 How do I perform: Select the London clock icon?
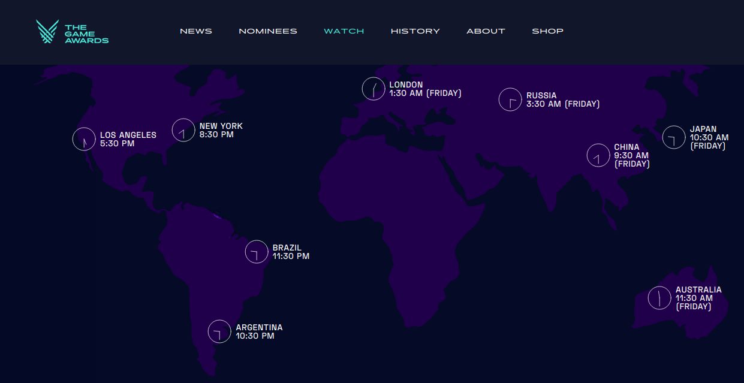pos(373,89)
